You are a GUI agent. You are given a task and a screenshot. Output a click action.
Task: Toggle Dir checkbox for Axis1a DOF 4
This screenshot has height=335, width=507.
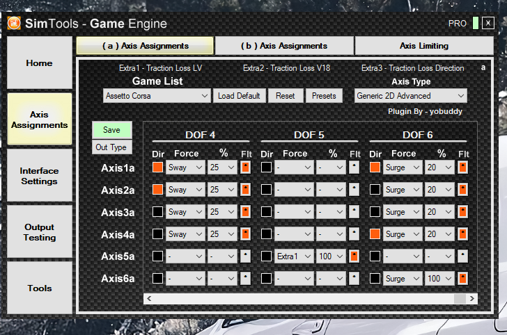tap(158, 167)
